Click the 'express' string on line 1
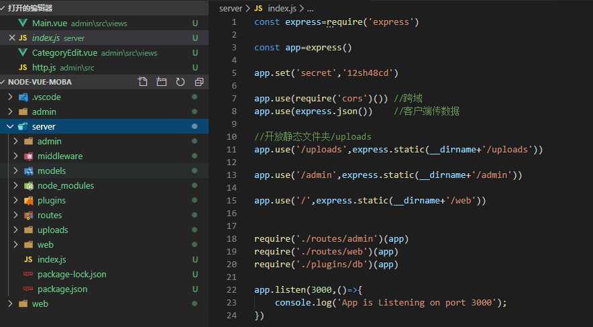593x327 pixels. pos(390,22)
